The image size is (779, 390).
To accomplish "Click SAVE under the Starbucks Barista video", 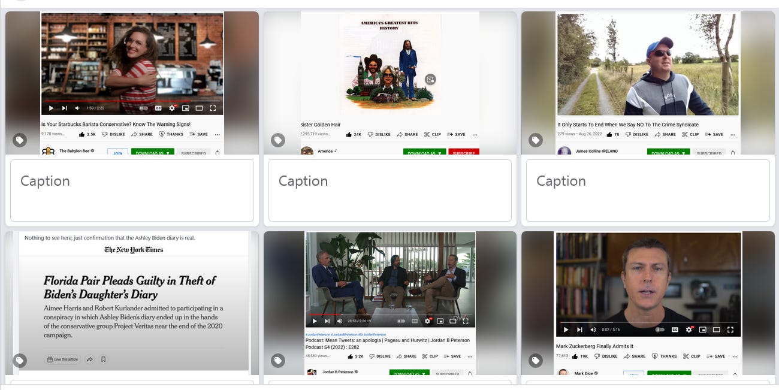I will [x=198, y=134].
